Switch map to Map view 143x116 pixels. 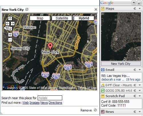tap(40, 18)
